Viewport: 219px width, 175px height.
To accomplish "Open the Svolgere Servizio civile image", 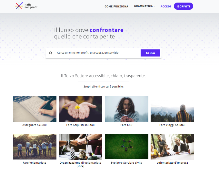I will (126, 147).
